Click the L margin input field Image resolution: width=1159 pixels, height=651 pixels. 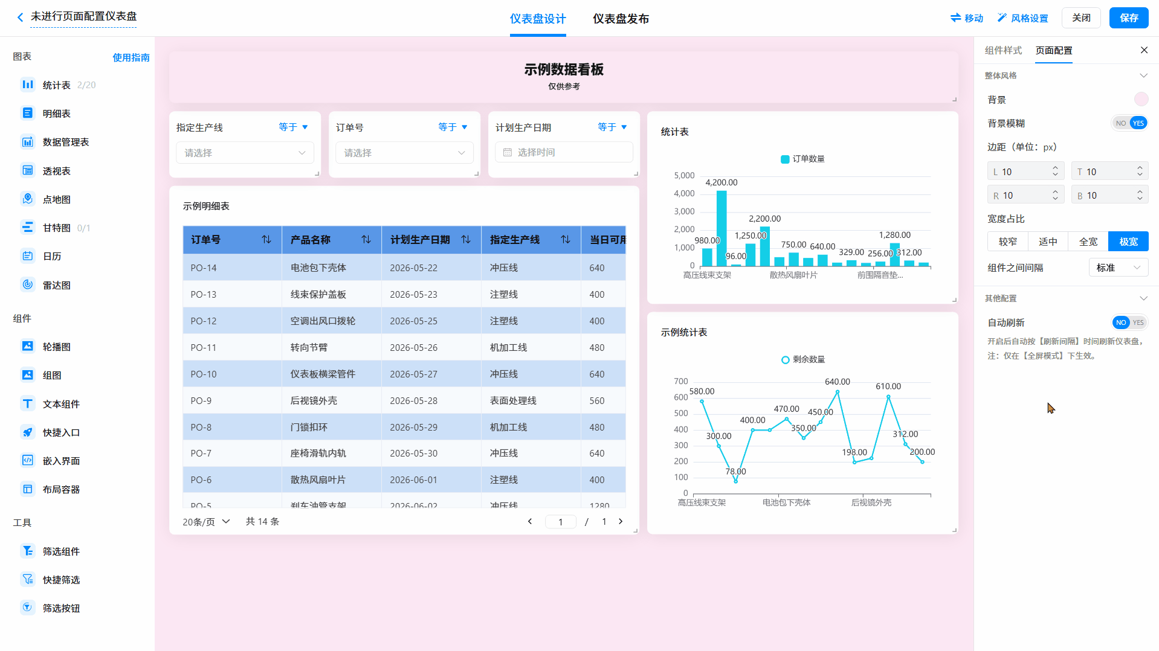(x=1025, y=172)
